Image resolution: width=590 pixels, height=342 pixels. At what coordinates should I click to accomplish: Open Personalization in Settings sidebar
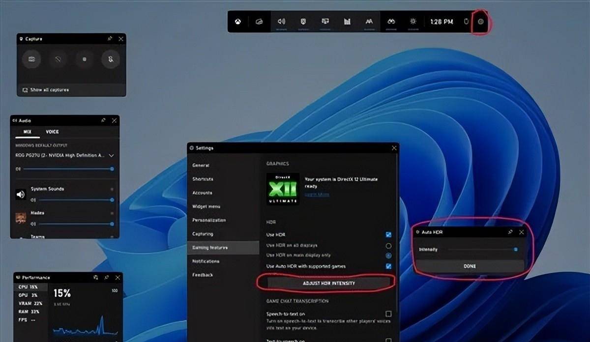(223, 220)
